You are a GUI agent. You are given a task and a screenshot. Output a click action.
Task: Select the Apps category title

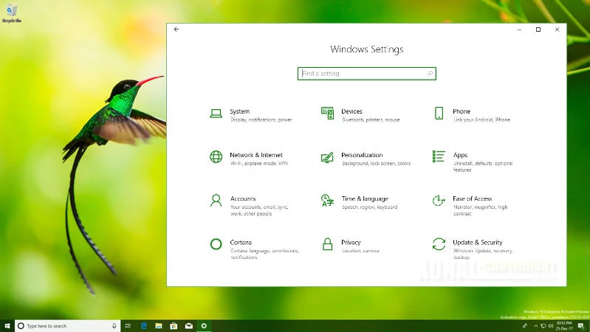point(460,155)
